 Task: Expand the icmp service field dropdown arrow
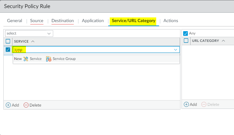(x=175, y=50)
